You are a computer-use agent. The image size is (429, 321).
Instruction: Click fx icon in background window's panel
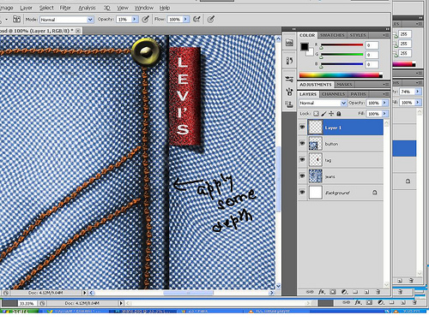pos(358,302)
